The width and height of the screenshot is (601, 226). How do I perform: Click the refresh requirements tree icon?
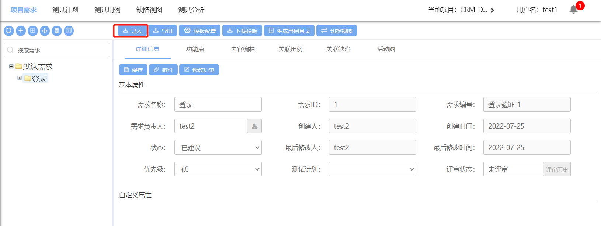pos(9,31)
